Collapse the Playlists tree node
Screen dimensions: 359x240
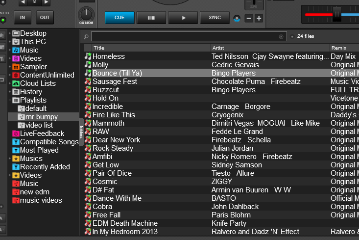point(10,100)
